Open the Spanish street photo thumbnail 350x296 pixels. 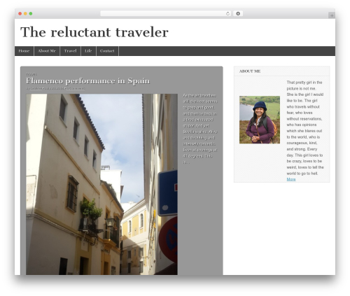click(101, 184)
